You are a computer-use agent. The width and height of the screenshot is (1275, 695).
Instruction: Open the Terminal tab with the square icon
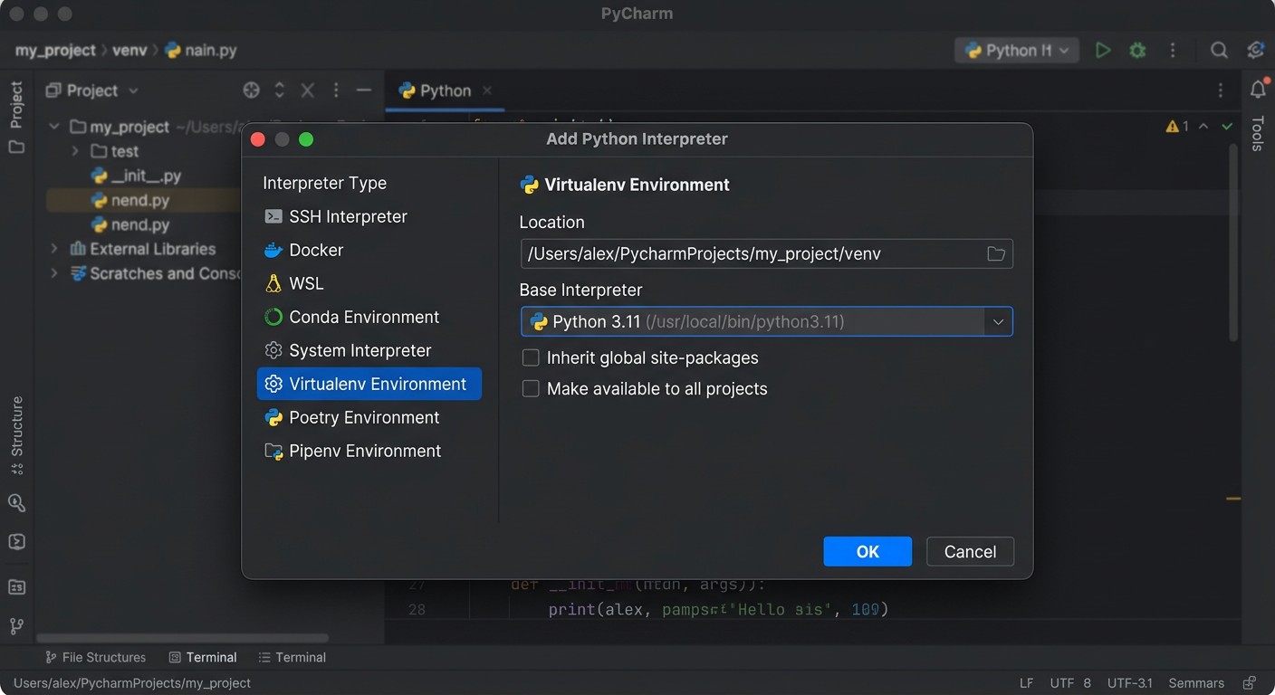[203, 657]
